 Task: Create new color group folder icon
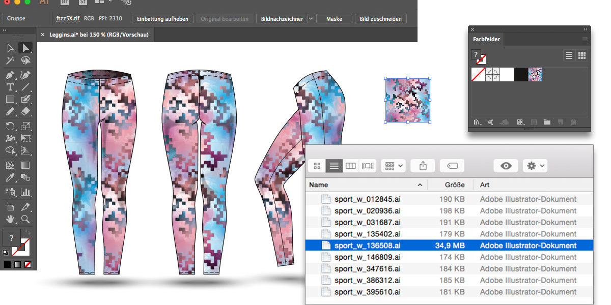(x=547, y=122)
